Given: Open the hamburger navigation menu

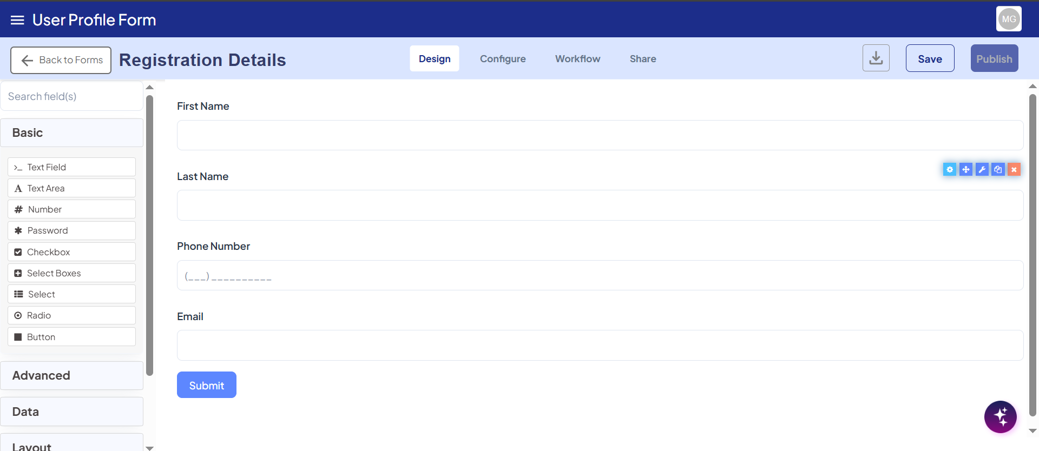Looking at the screenshot, I should [x=17, y=20].
